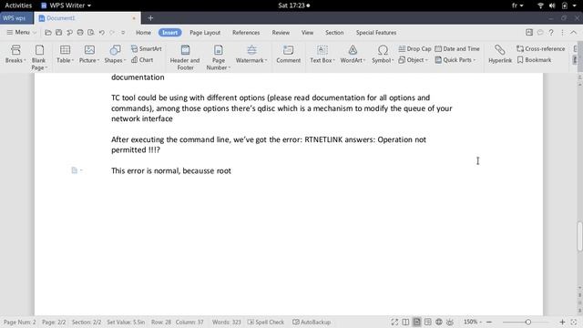
Task: Add a Watermark
Action: [251, 55]
